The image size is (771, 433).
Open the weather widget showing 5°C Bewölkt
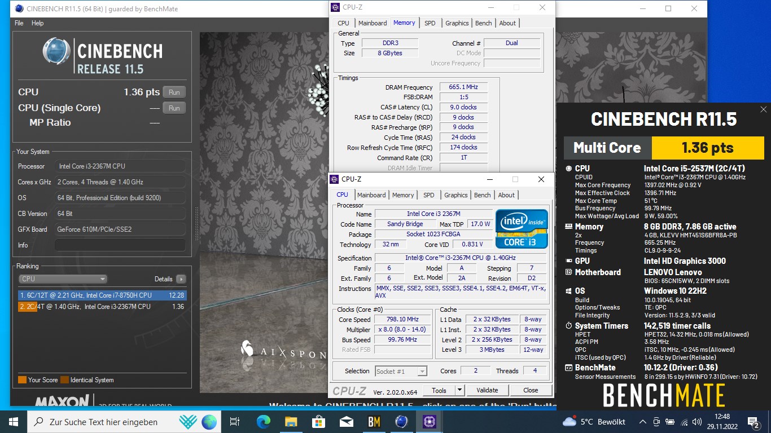(594, 422)
